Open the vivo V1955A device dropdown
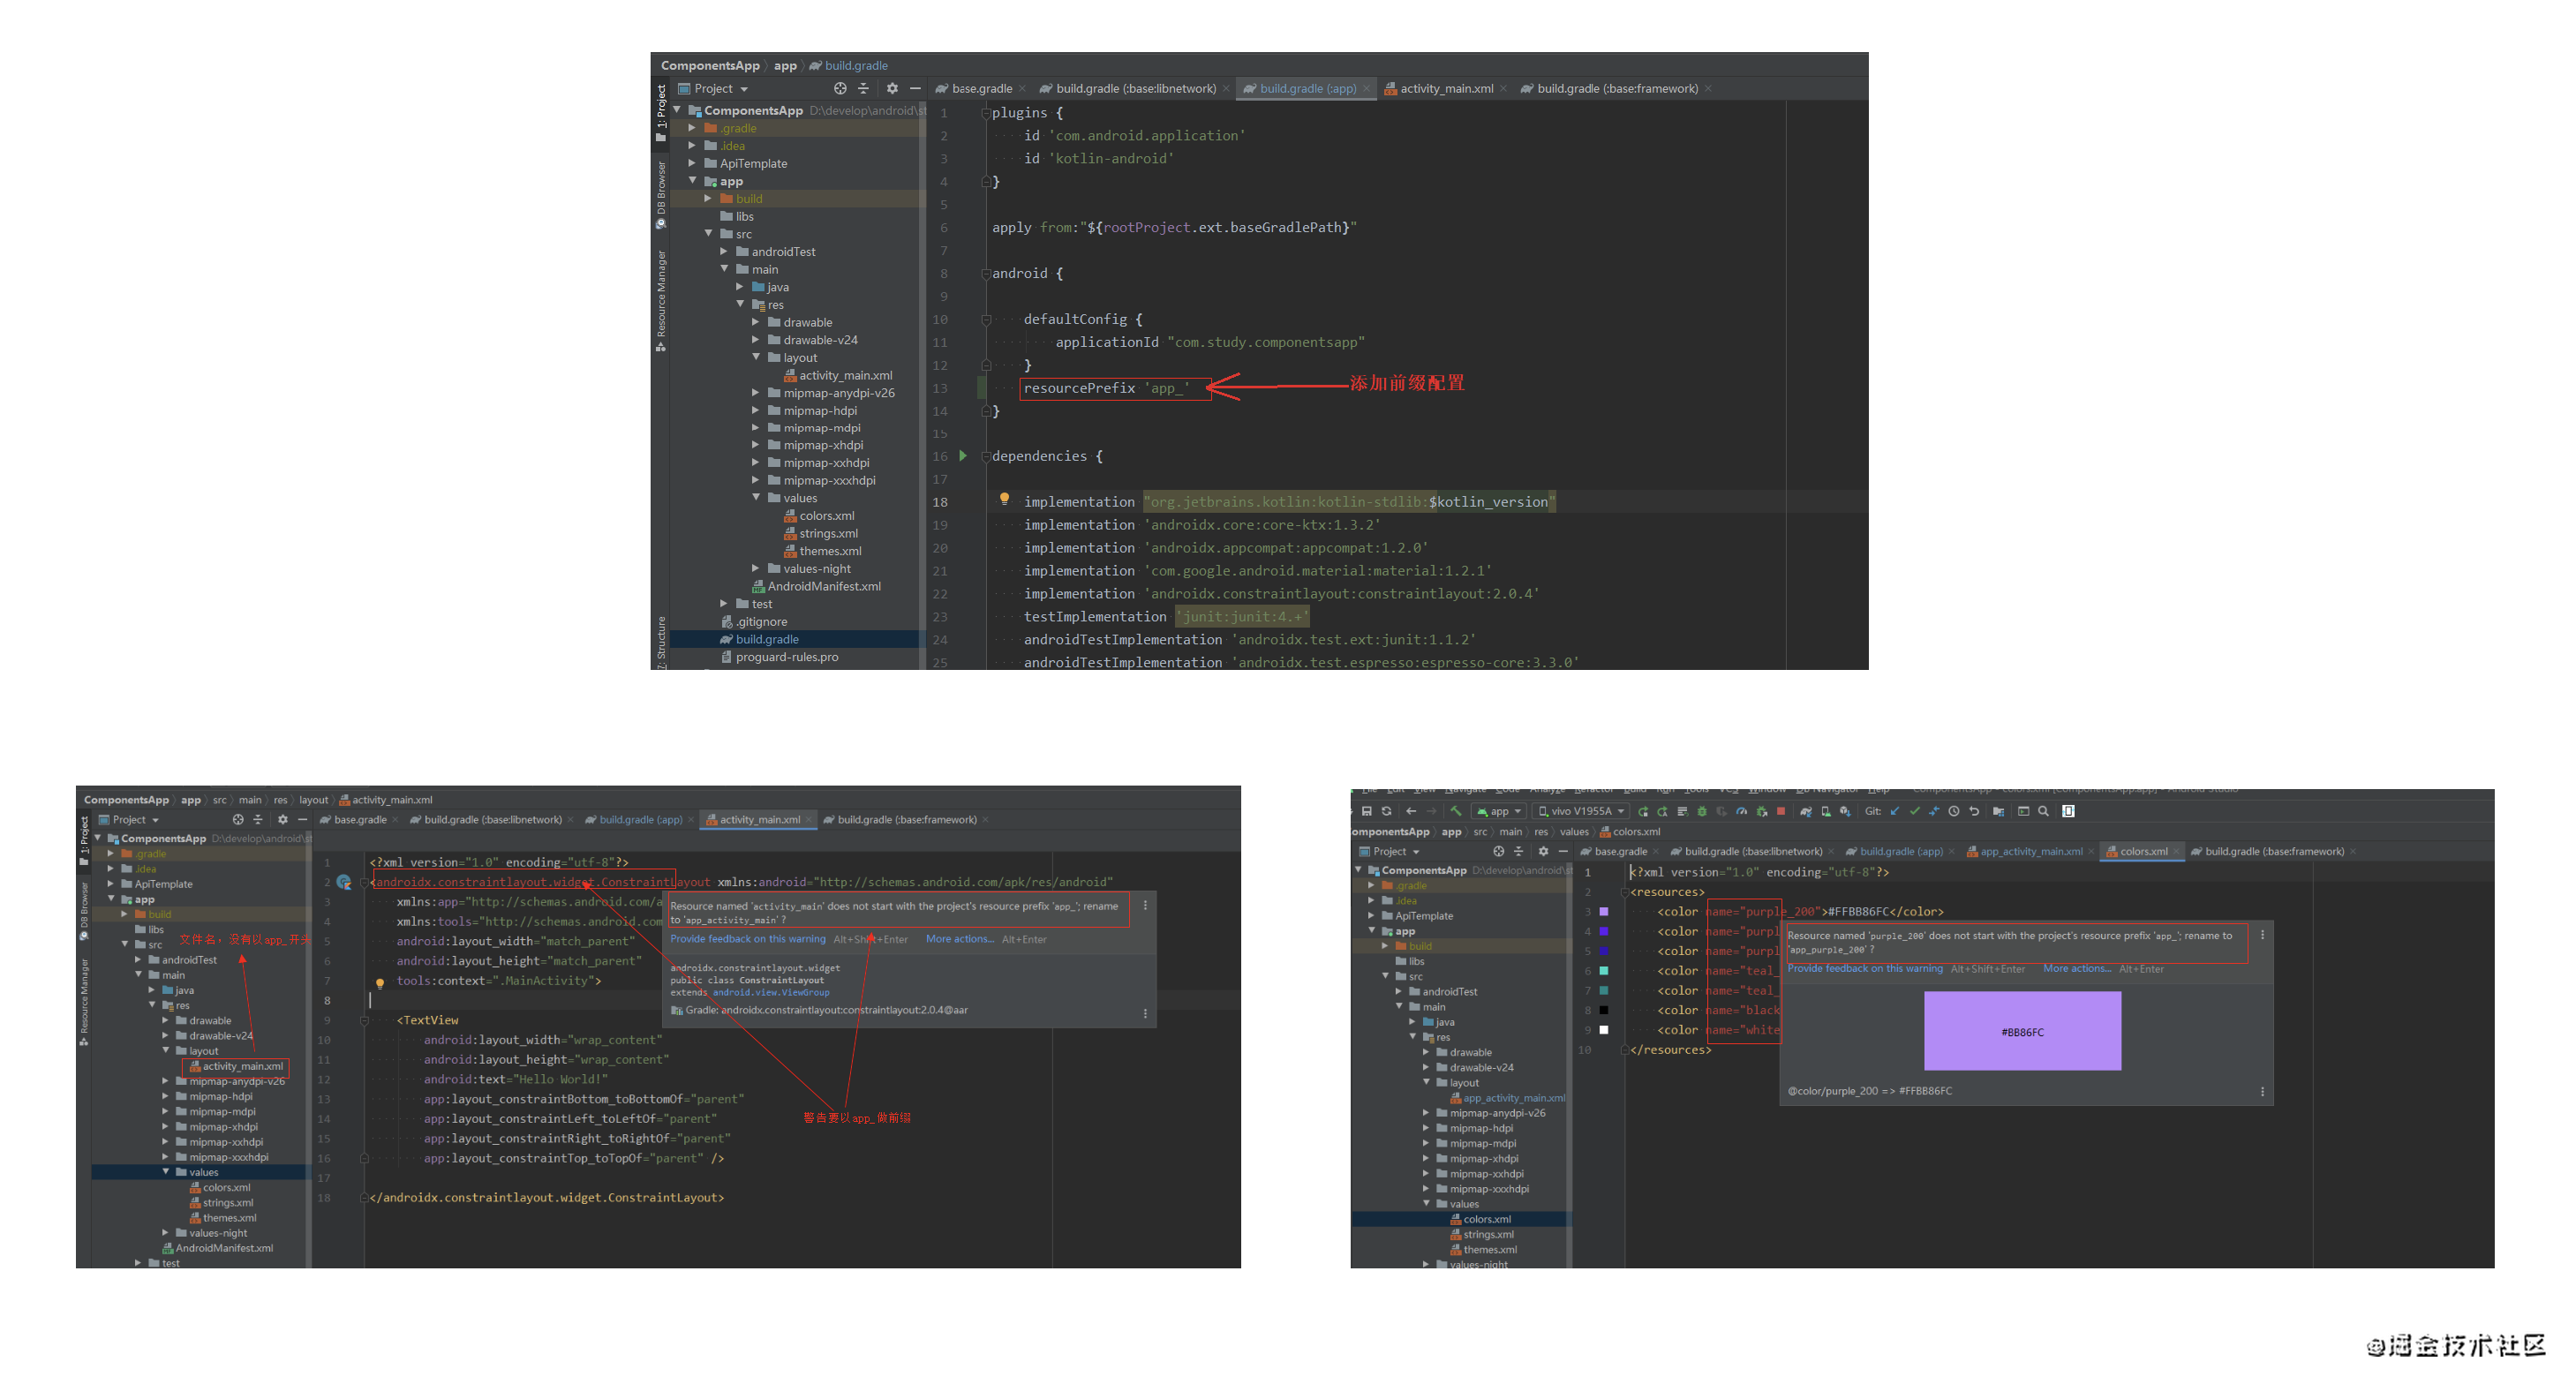Viewport: 2576px width, 1384px height. [1581, 812]
